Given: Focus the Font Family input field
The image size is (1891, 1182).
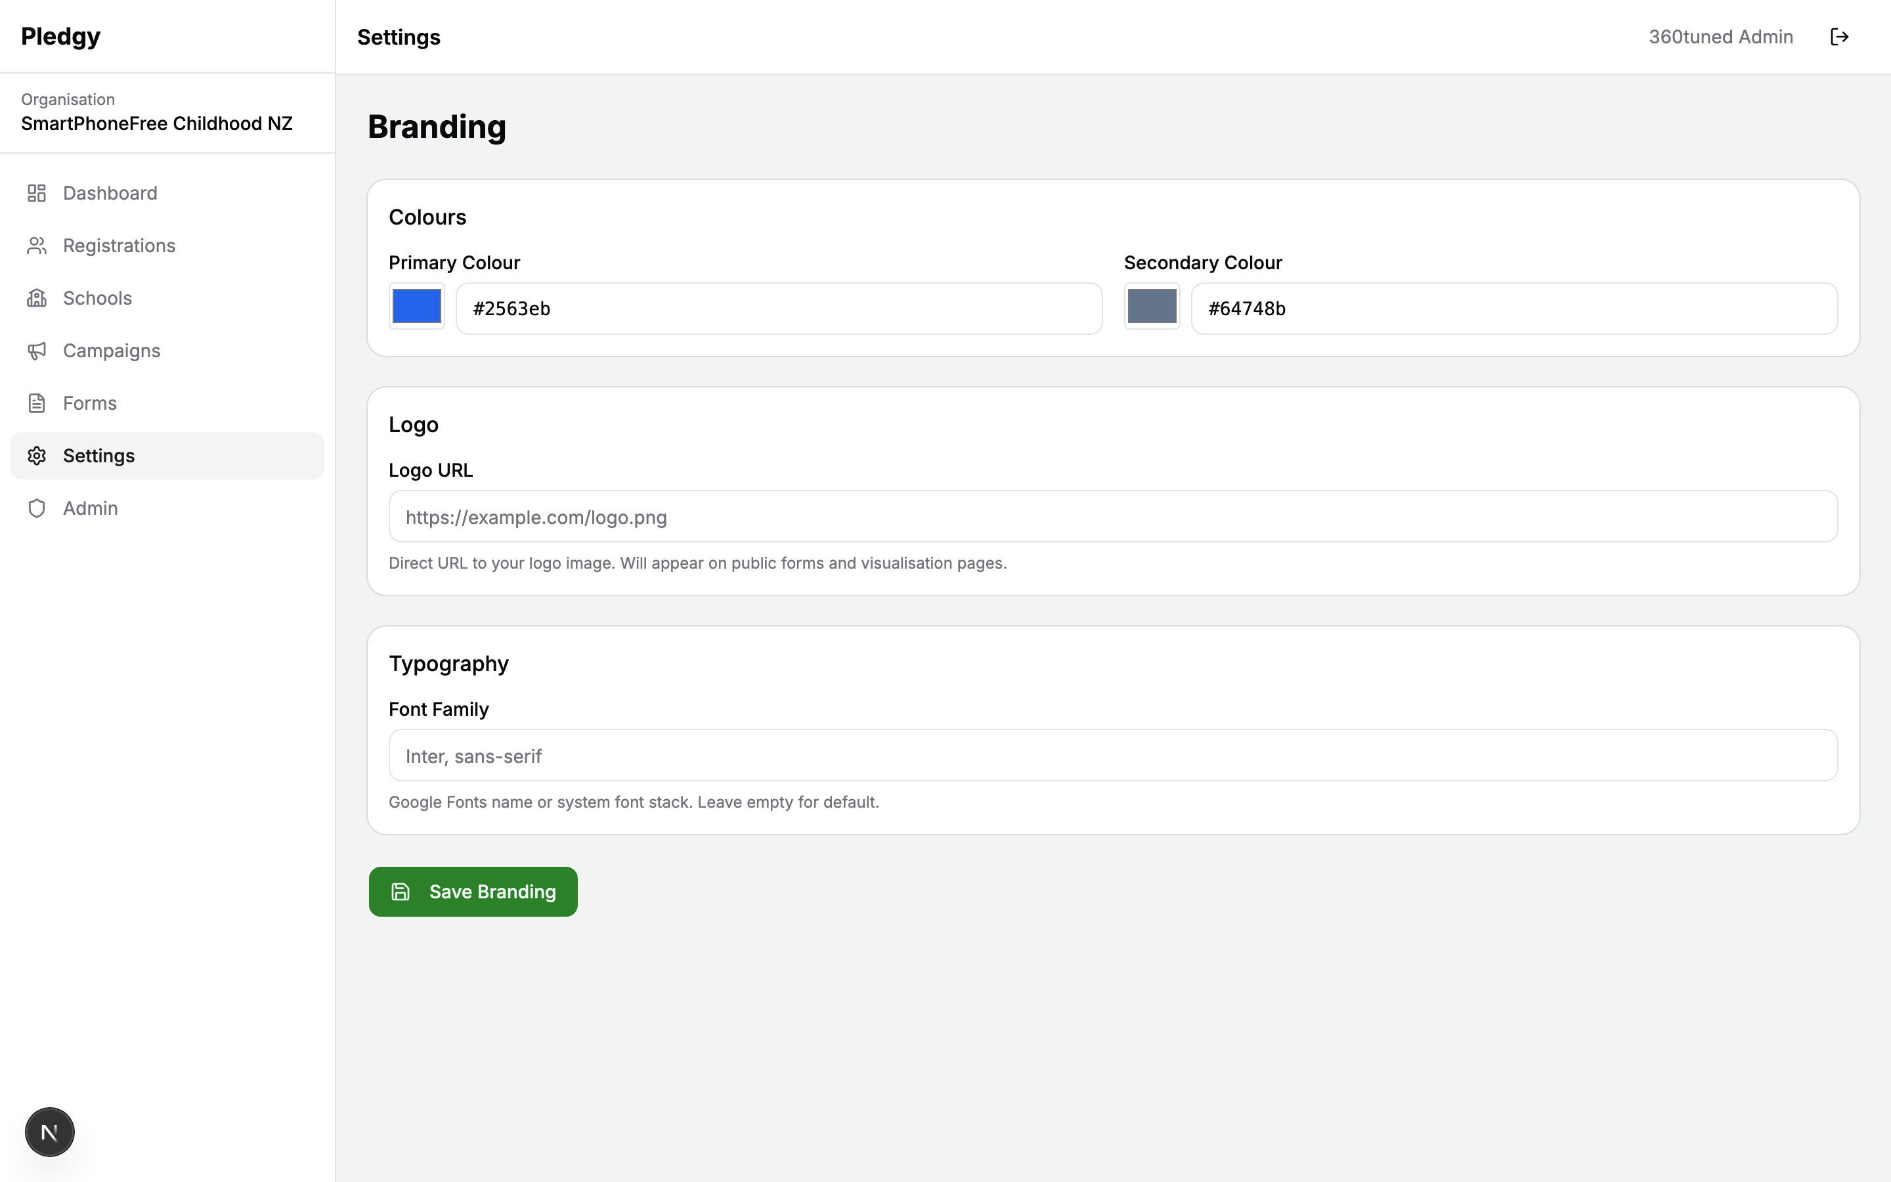Looking at the screenshot, I should point(1113,755).
